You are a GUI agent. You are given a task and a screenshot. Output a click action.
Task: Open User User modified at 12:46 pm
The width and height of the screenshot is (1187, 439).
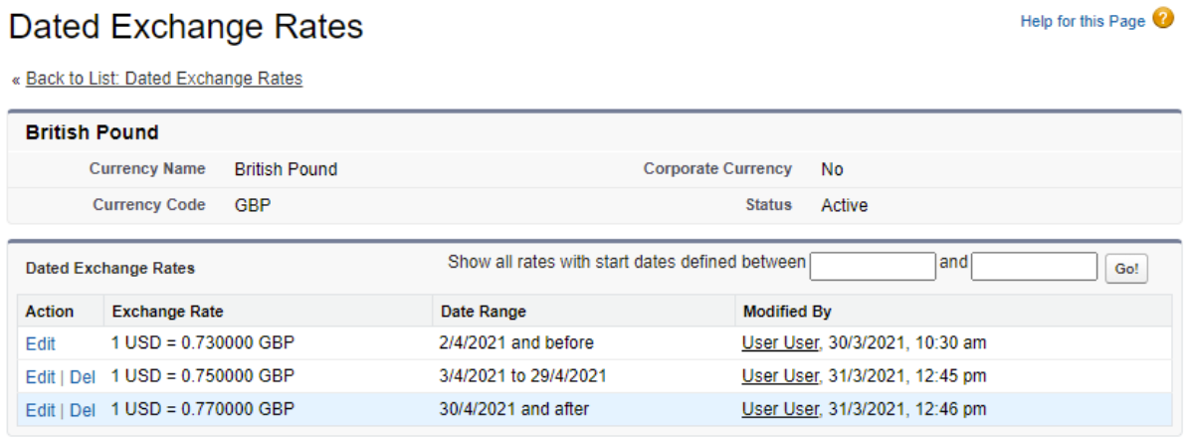coord(780,409)
